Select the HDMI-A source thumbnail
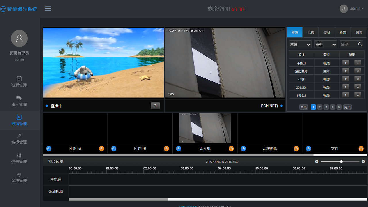This screenshot has height=207, width=368. pyautogui.click(x=75, y=128)
